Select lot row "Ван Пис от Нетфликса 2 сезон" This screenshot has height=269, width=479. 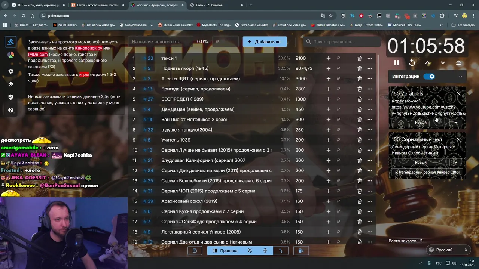252,120
